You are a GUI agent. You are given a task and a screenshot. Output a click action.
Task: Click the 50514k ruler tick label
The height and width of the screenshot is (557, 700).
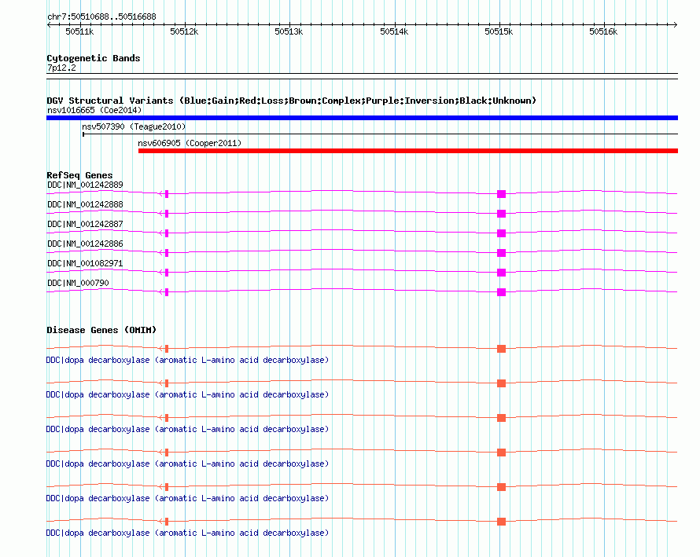click(394, 31)
